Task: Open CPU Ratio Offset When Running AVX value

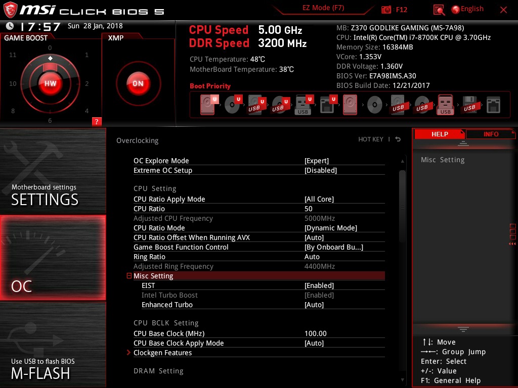Action: coord(314,237)
